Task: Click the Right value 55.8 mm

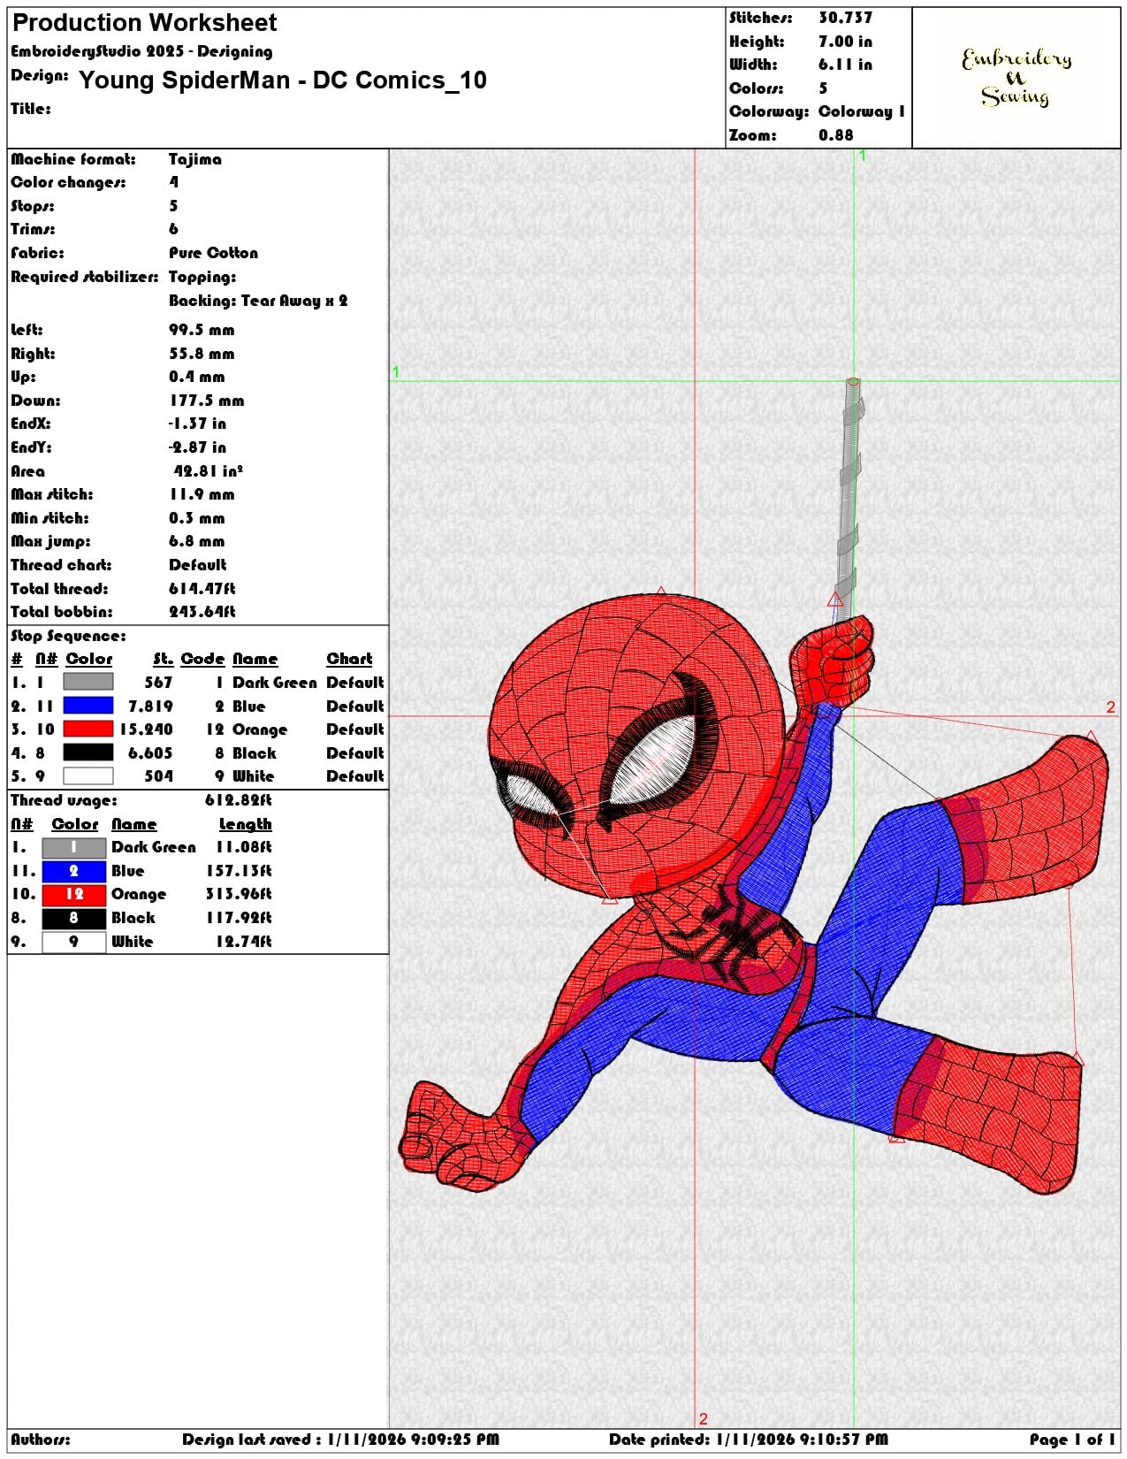Action: [202, 354]
